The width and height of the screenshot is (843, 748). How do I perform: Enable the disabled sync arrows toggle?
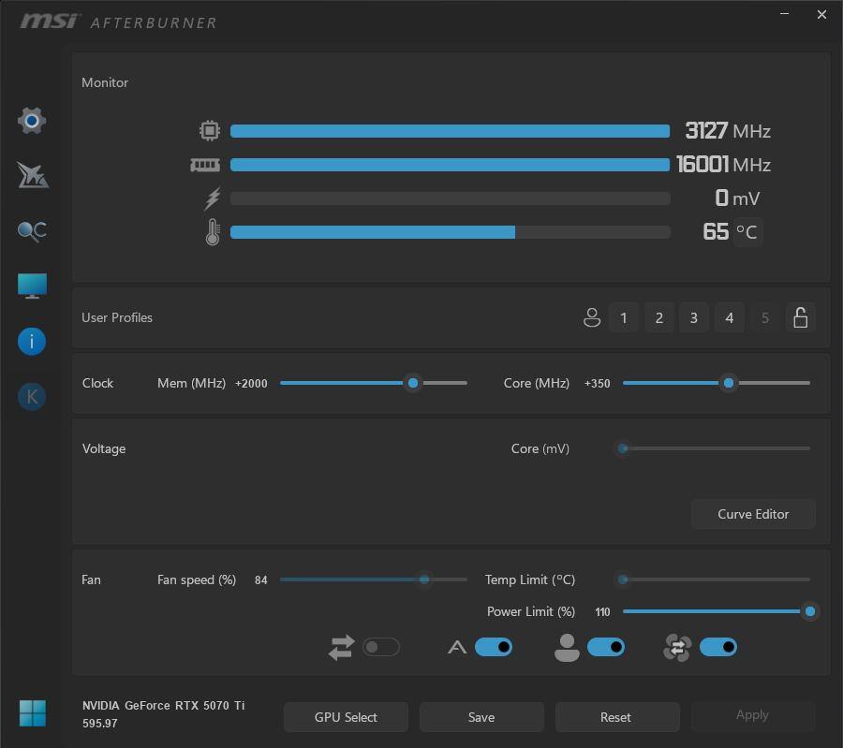(x=380, y=647)
